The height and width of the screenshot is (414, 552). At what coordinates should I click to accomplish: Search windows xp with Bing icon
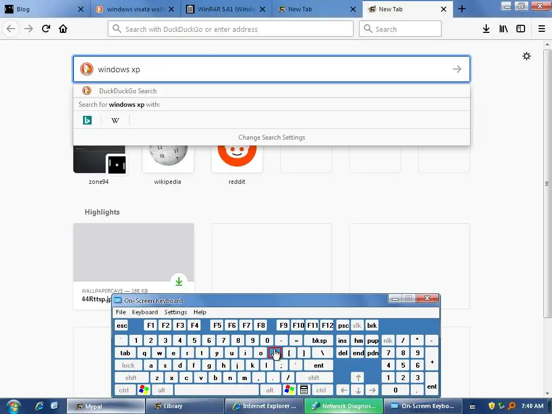(x=87, y=120)
